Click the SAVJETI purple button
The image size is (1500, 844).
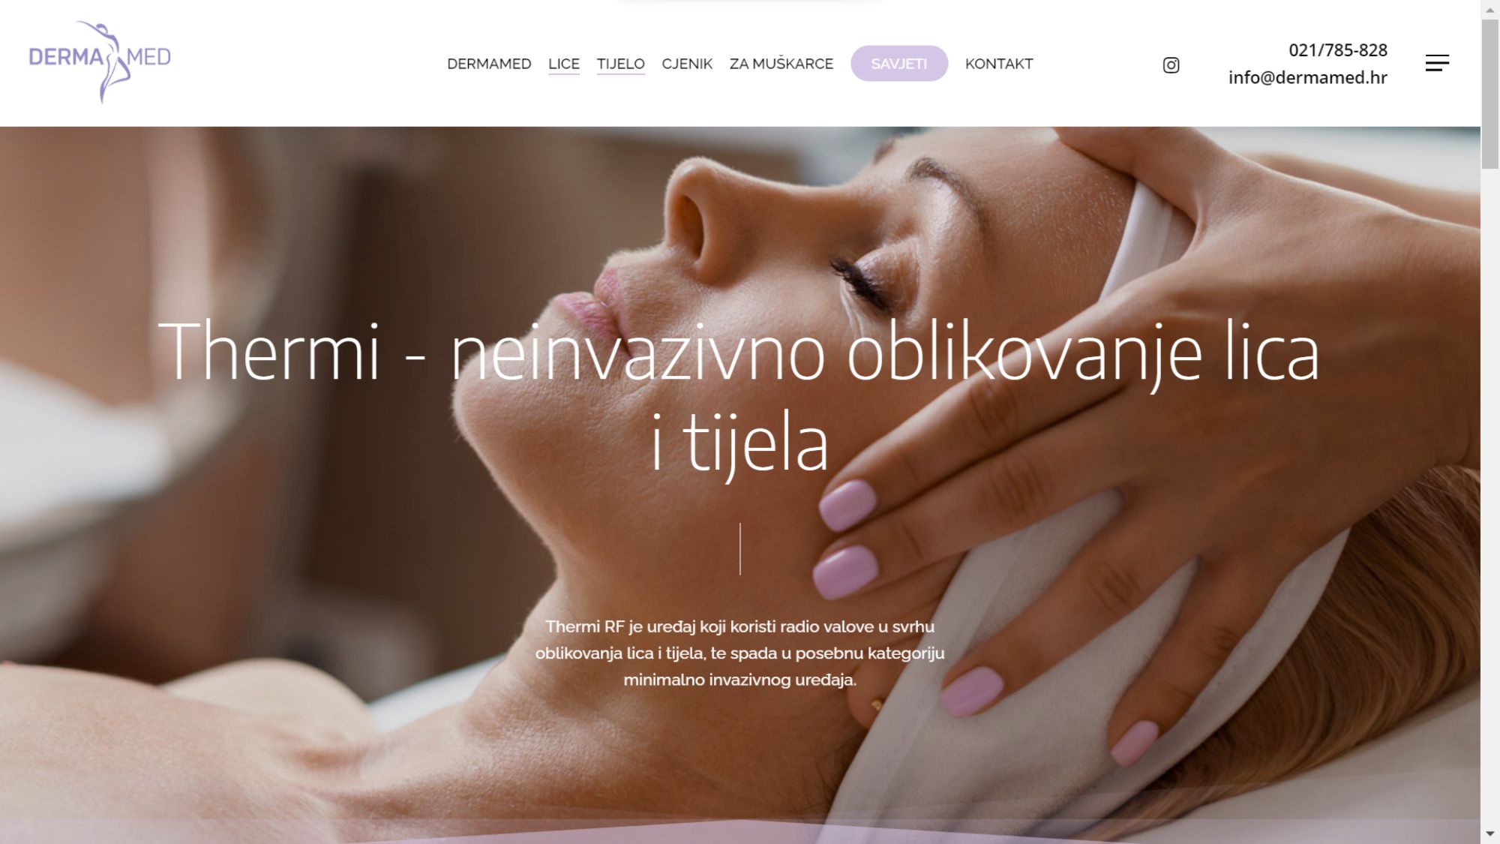click(899, 64)
